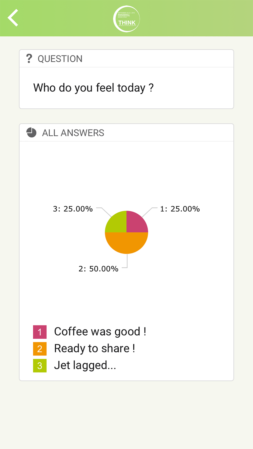The height and width of the screenshot is (449, 253).
Task: Select the green number 3 legend square
Action: pos(40,366)
